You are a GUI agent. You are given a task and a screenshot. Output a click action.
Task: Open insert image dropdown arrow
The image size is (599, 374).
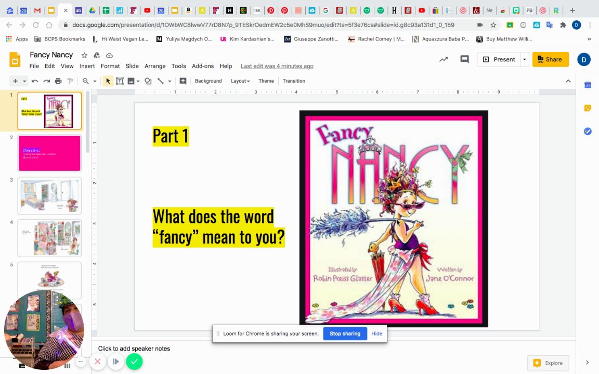click(138, 81)
